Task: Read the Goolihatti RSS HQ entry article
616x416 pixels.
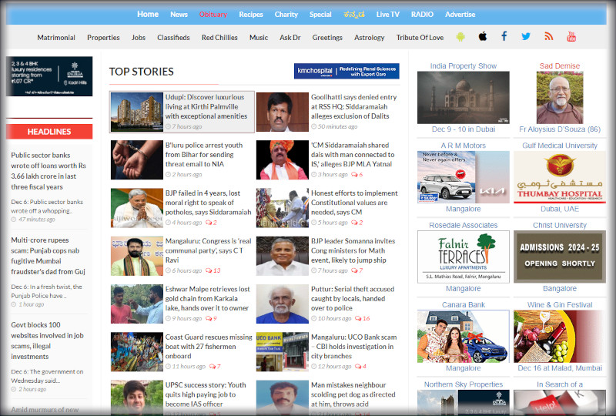Action: (353, 107)
